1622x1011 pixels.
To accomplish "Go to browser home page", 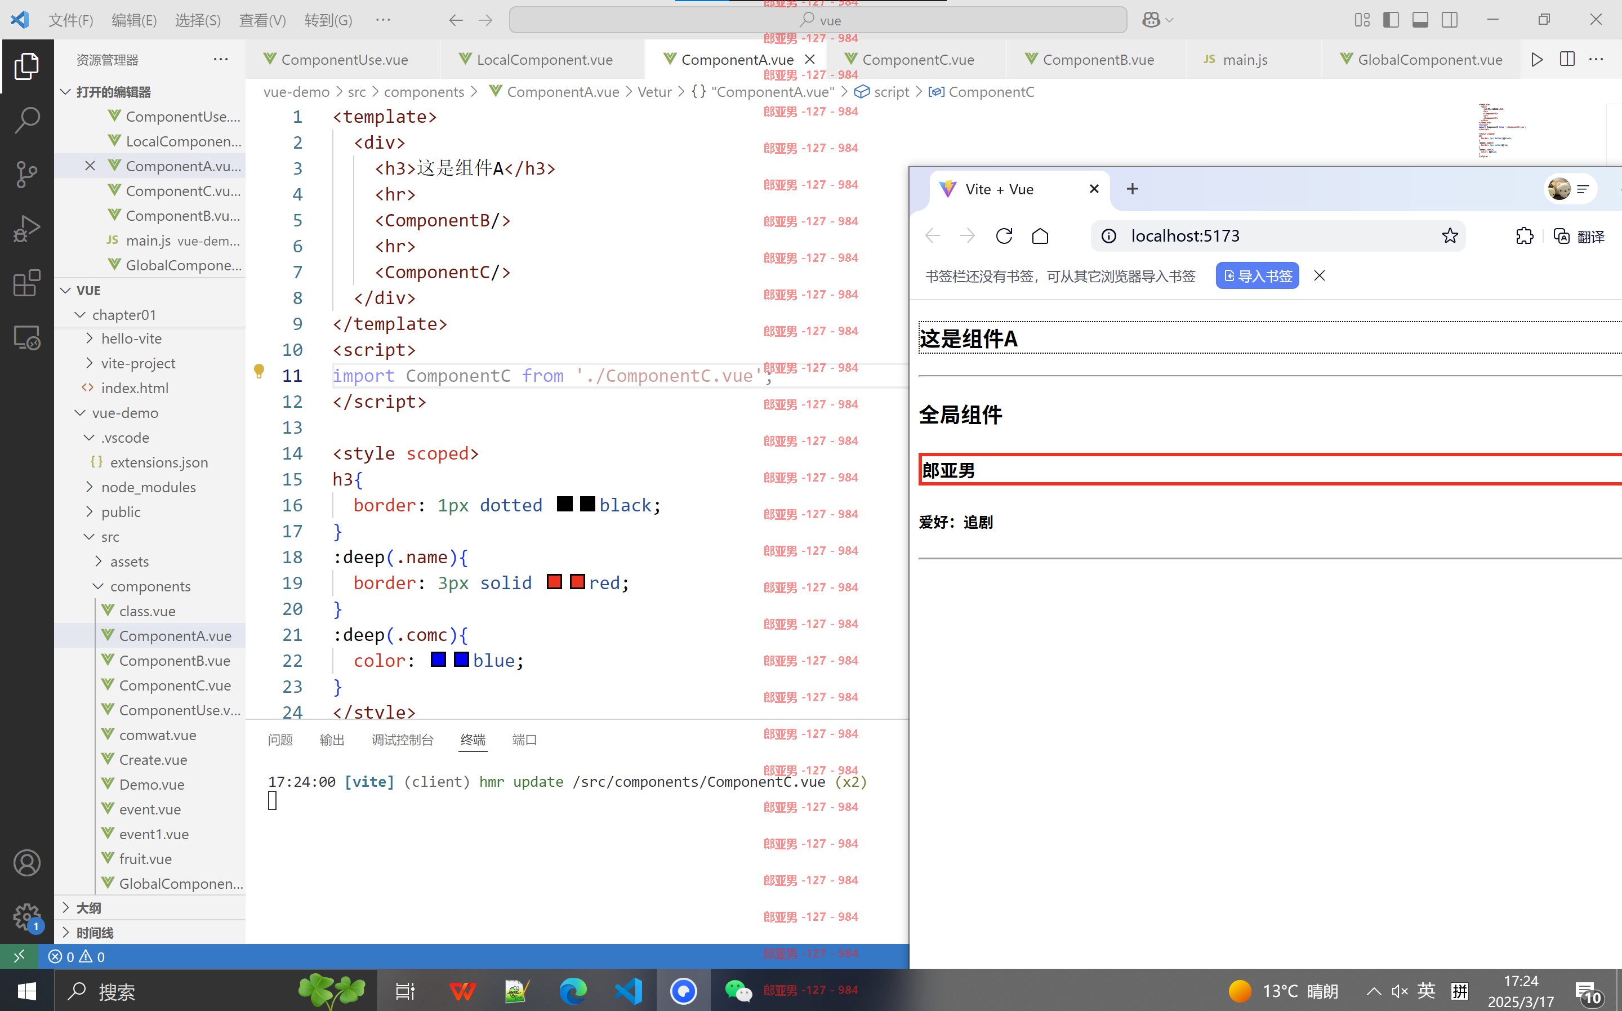I will coord(1040,236).
